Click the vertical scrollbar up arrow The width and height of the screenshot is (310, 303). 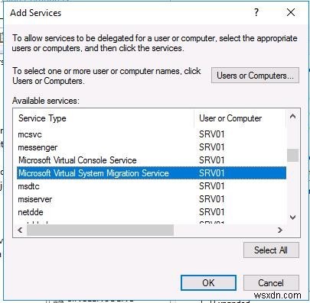293,117
